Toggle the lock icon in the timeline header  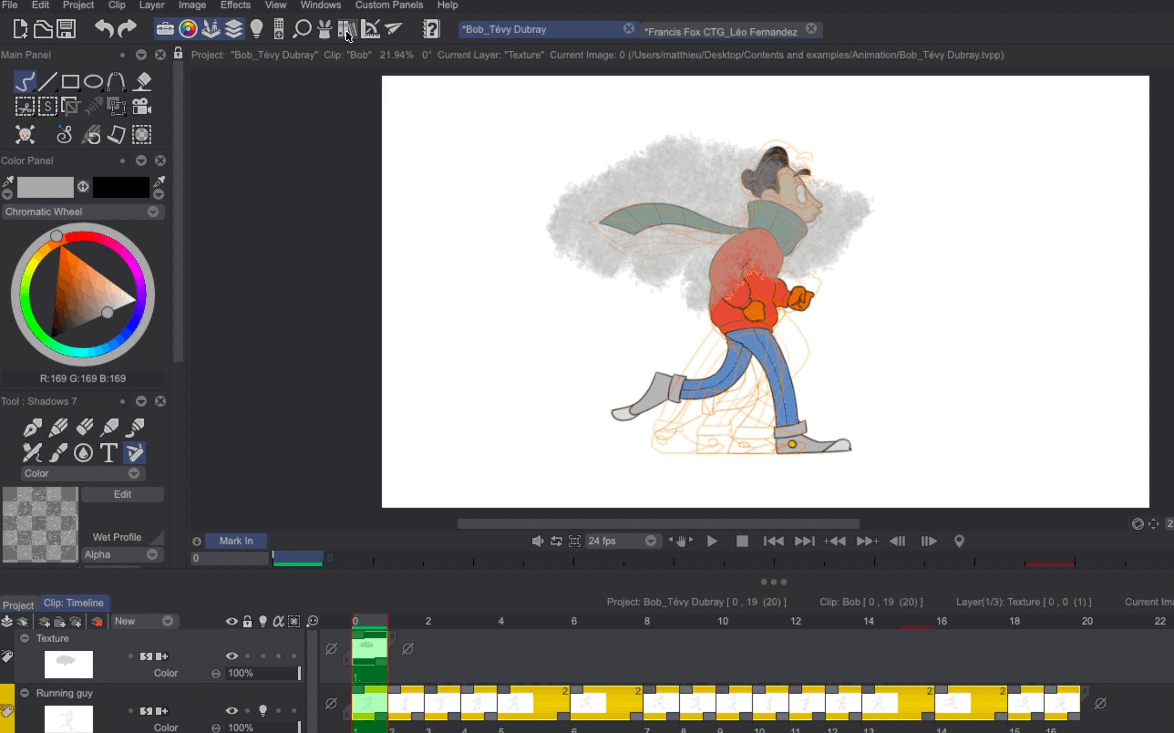[247, 621]
